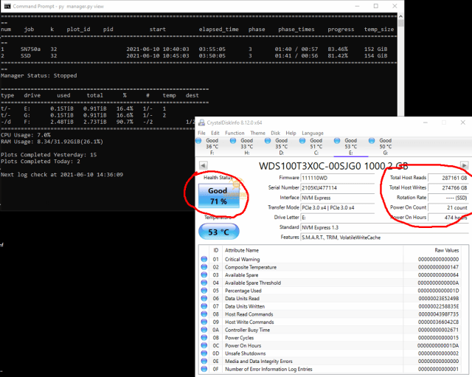Click the status dot for Power On Hours
The image size is (472, 377).
pos(204,345)
